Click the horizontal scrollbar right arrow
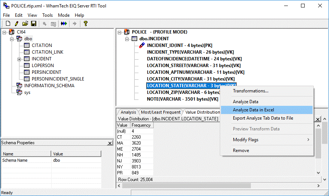 [318, 186]
